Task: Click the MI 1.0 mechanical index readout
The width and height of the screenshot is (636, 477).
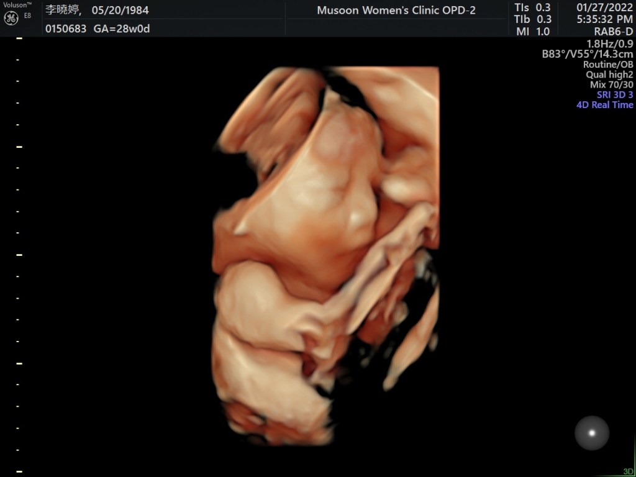Action: point(533,32)
